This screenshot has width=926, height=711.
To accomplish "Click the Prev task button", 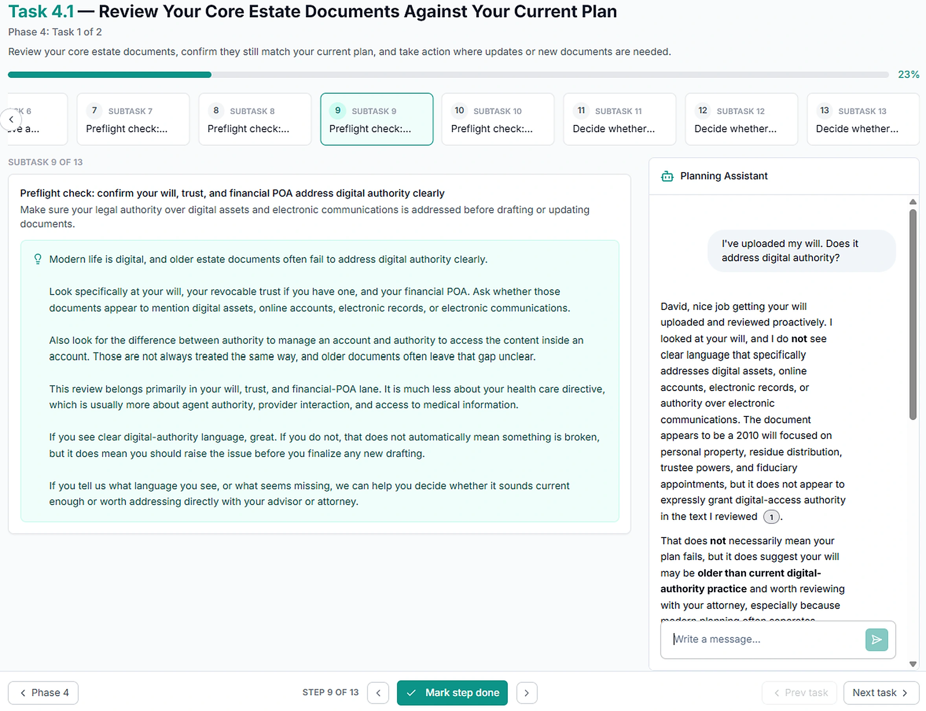I will [799, 693].
